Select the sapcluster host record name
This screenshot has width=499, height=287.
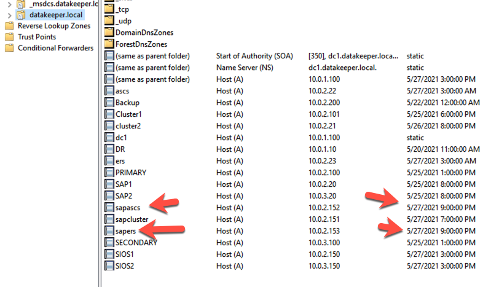pyautogui.click(x=132, y=219)
